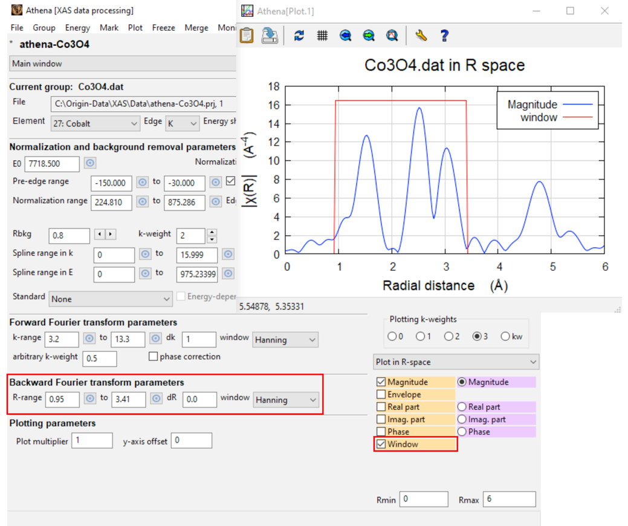Screen dimensions: 628x526
Task: Click pluck icon after pre-edge -150.000 field
Action: [x=142, y=182]
